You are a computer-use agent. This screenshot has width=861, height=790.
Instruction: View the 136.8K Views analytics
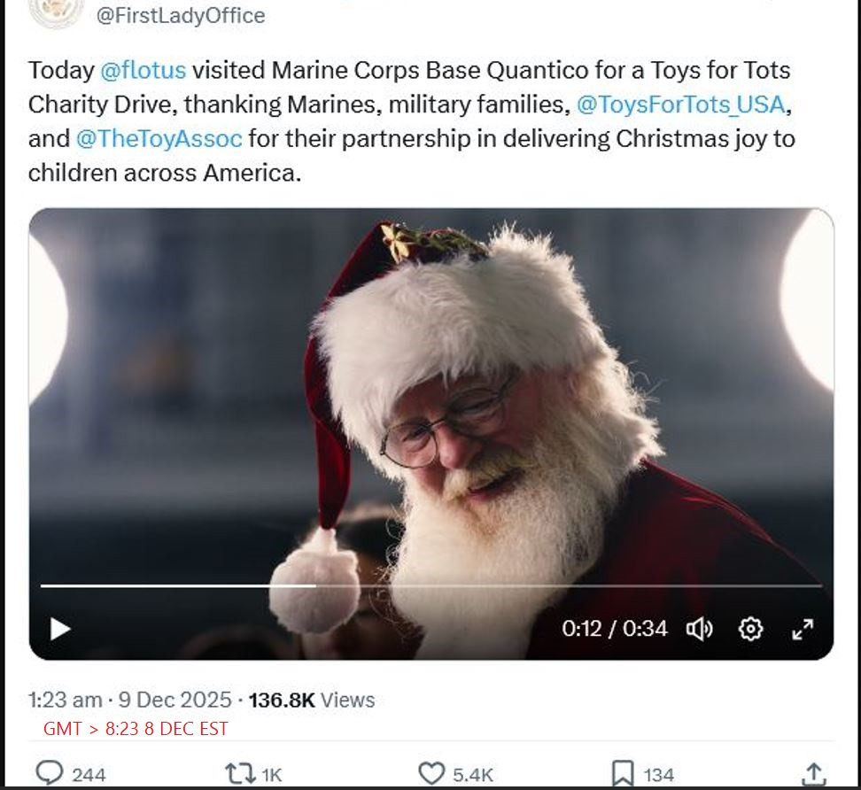click(x=311, y=700)
